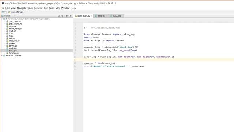Open the Tools menu
Screen dimensions: 234x132
(52, 8)
